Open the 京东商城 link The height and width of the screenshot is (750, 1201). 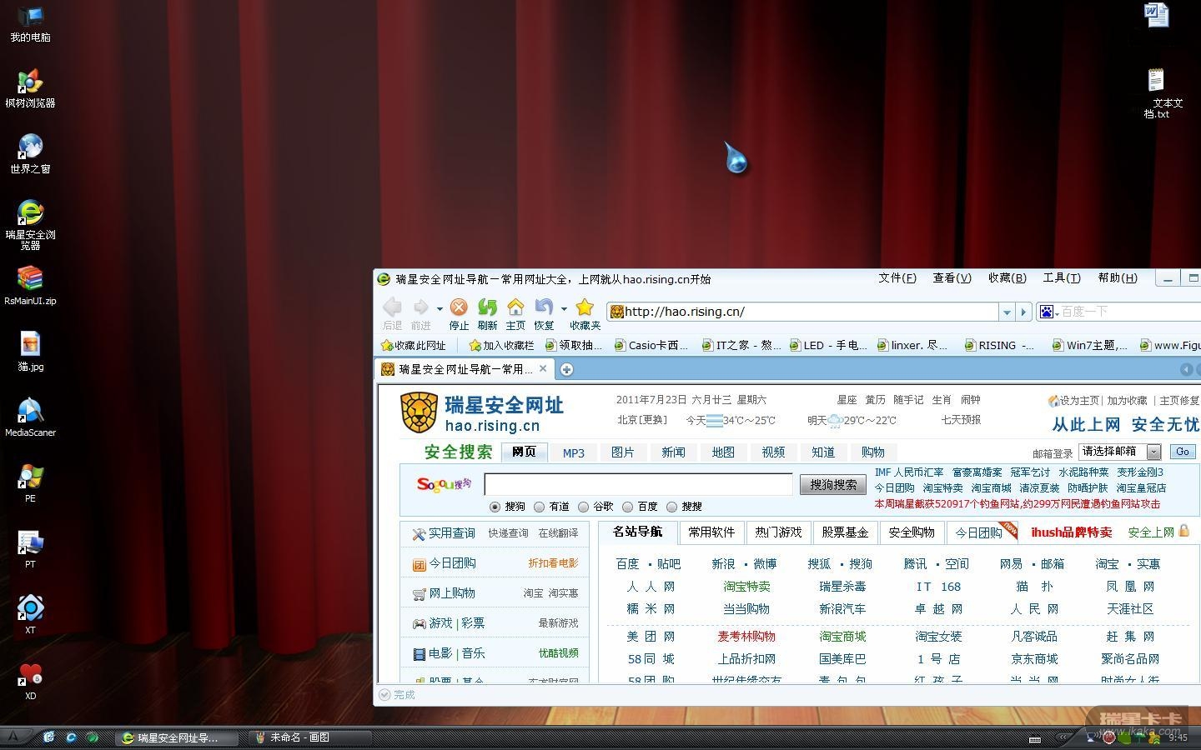tap(1034, 659)
